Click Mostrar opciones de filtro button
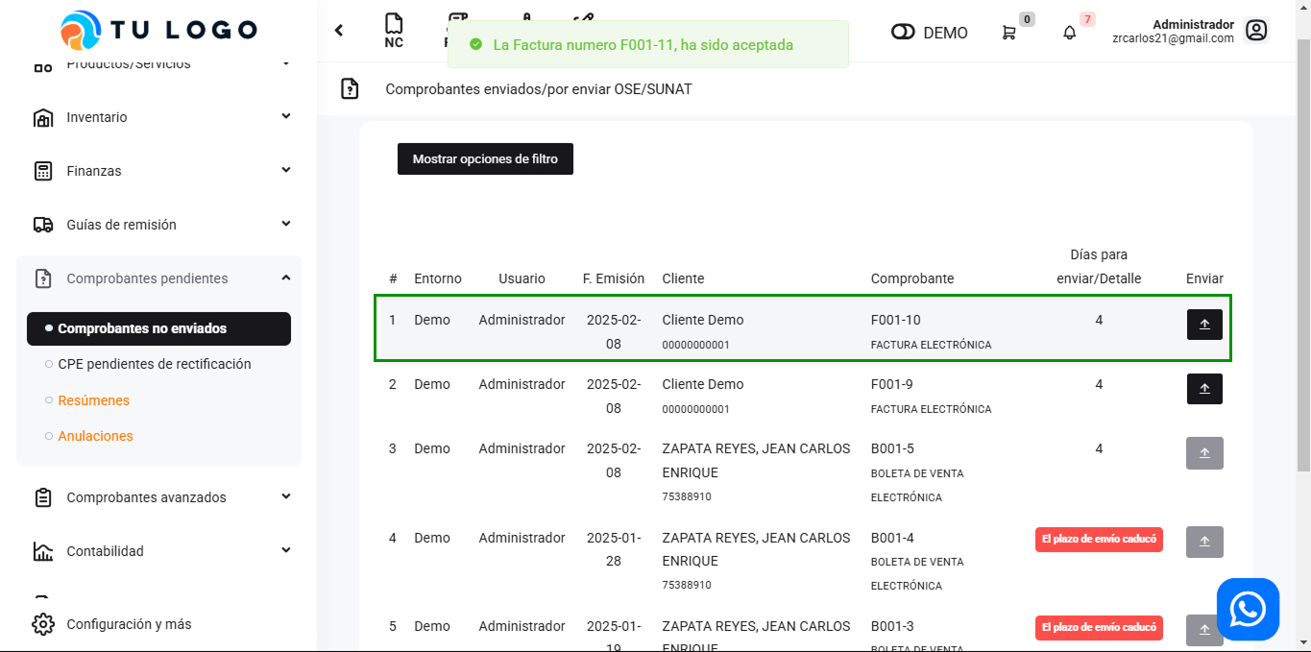Screen dimensions: 1311x652 click(x=485, y=159)
